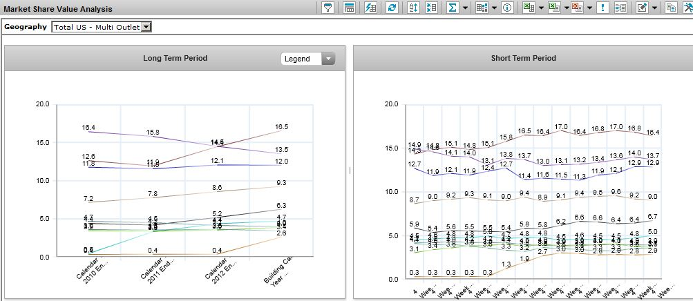693x301 pixels.
Task: Click the copy pages icon
Action: tap(670, 8)
